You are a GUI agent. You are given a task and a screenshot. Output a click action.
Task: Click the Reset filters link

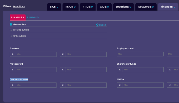pos(19,6)
